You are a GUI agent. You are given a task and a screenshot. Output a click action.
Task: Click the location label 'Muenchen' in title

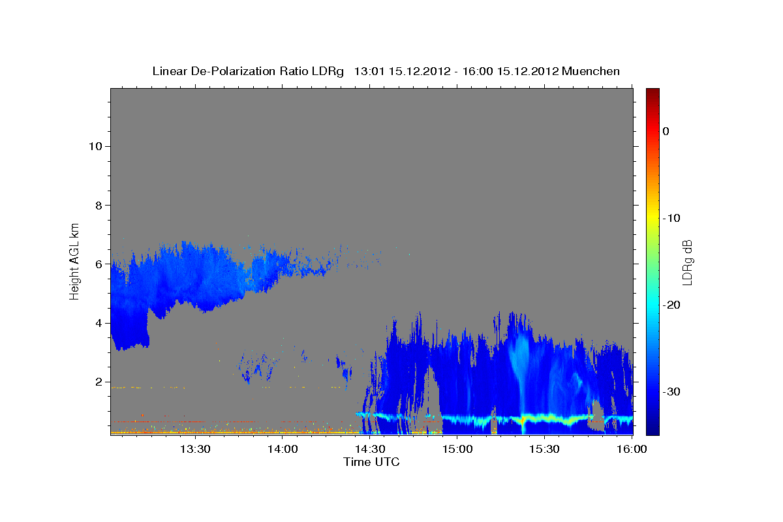(591, 71)
